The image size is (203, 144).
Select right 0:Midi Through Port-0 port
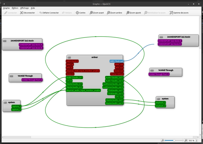[159, 74]
